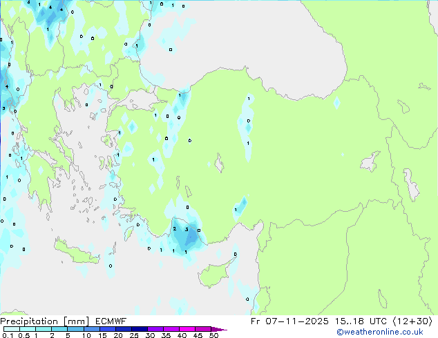The image size is (438, 338).
Task: Pick the 40–45 mm magenta legend box
Action: [187, 329]
